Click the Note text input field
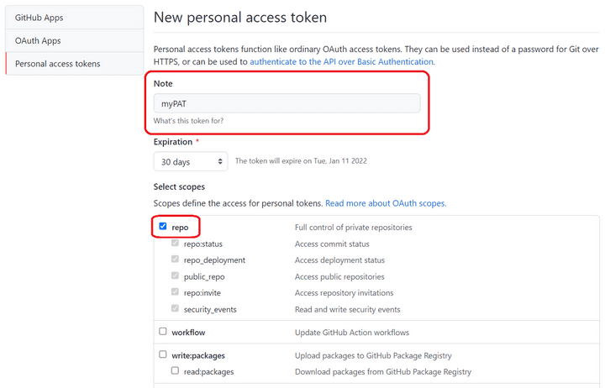 (x=287, y=103)
